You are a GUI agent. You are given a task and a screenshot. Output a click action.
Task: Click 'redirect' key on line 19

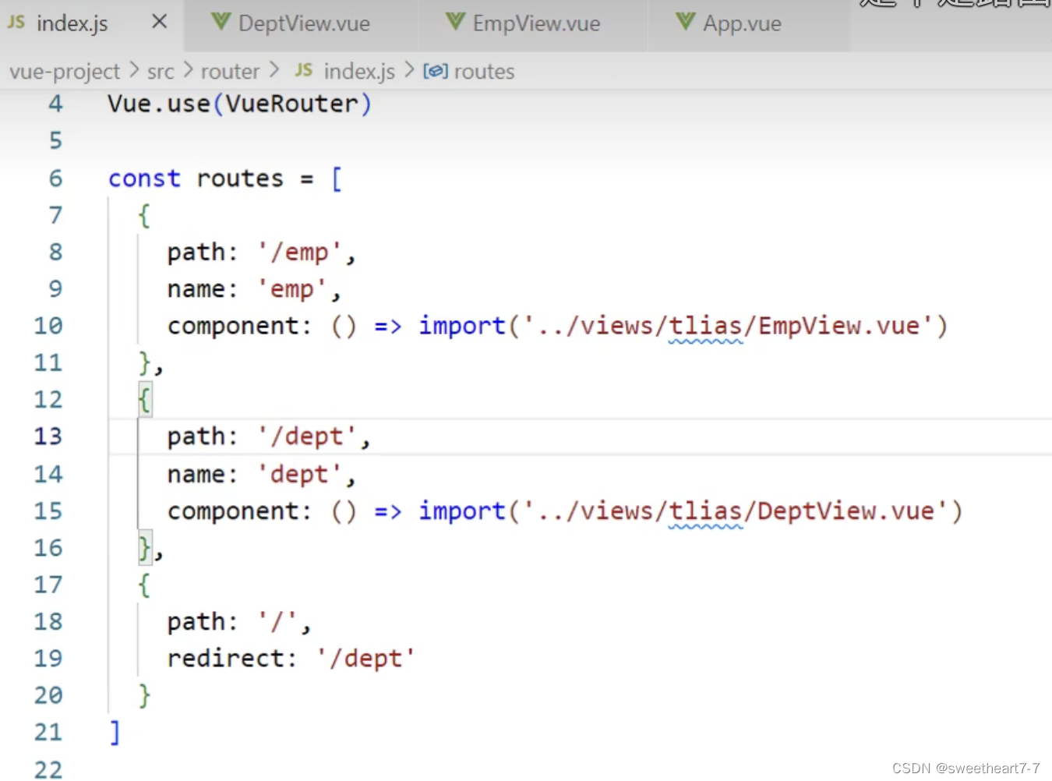[226, 659]
